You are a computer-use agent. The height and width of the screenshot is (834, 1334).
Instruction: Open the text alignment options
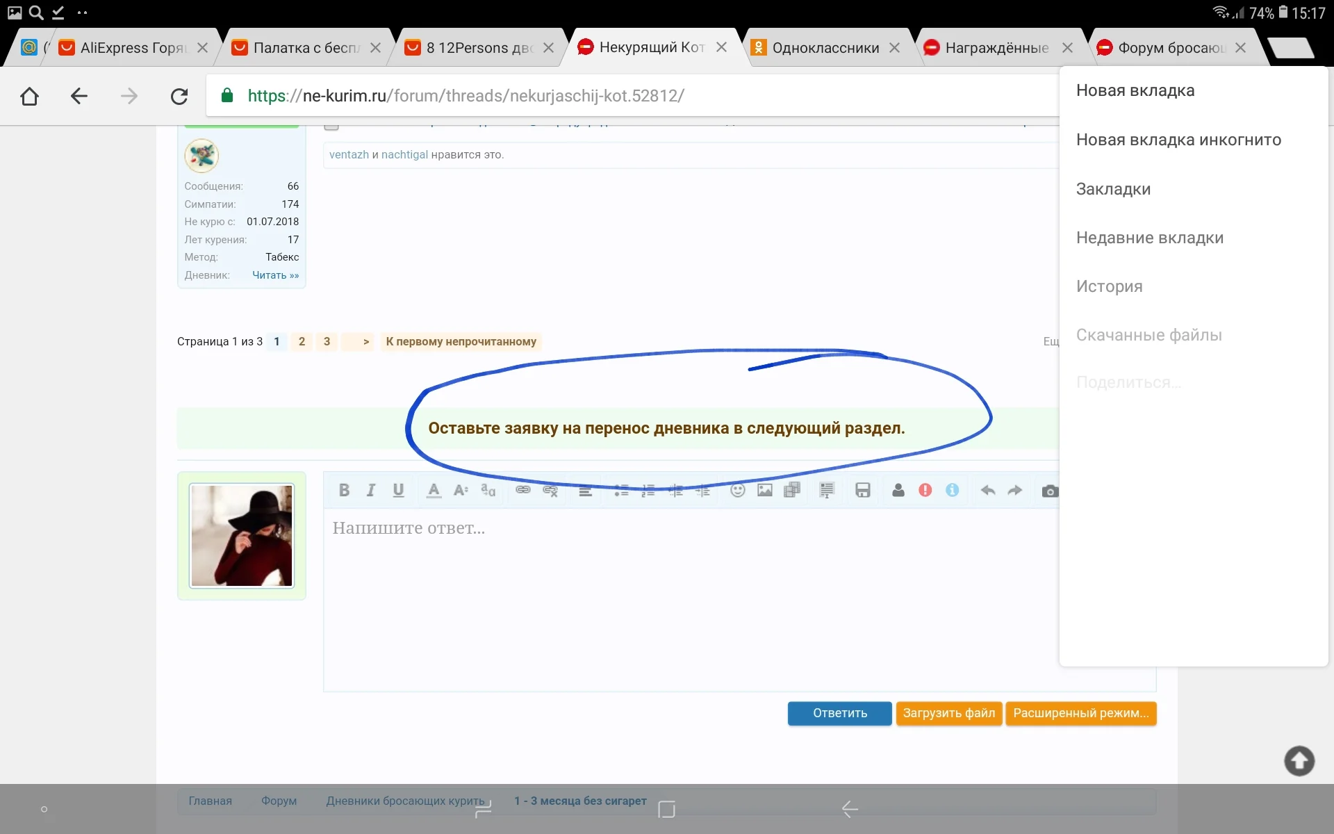(x=586, y=490)
